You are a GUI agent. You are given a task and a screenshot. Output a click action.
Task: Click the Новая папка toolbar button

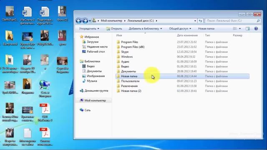pos(206,29)
